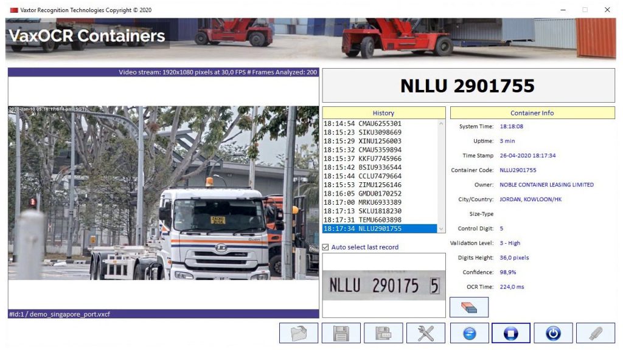
Task: Click the blue power button
Action: [x=553, y=333]
